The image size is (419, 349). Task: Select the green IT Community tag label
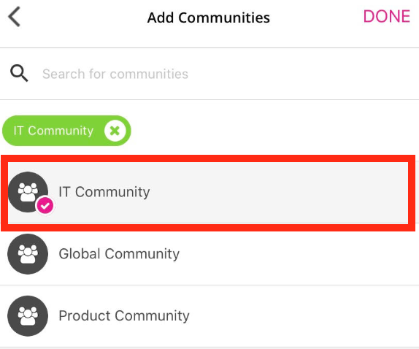click(x=53, y=131)
